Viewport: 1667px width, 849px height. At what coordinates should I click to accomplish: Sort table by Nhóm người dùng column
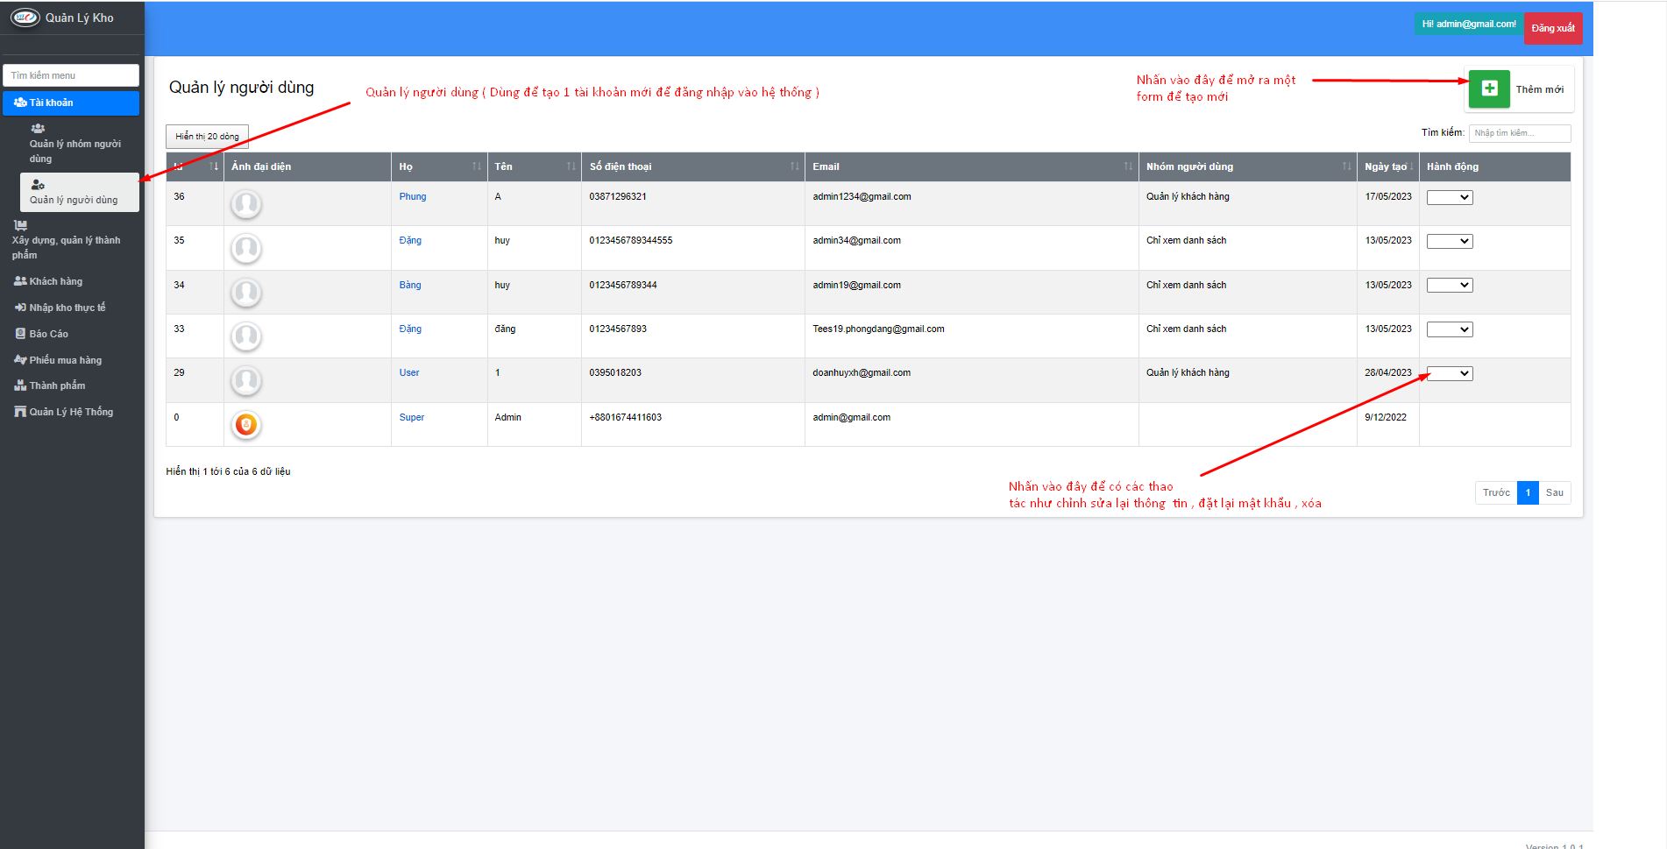point(1248,166)
